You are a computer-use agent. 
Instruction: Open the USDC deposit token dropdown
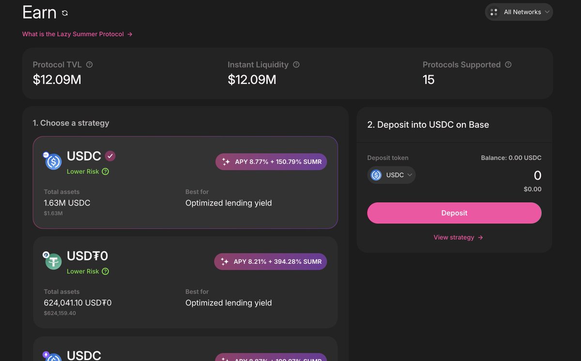(392, 175)
